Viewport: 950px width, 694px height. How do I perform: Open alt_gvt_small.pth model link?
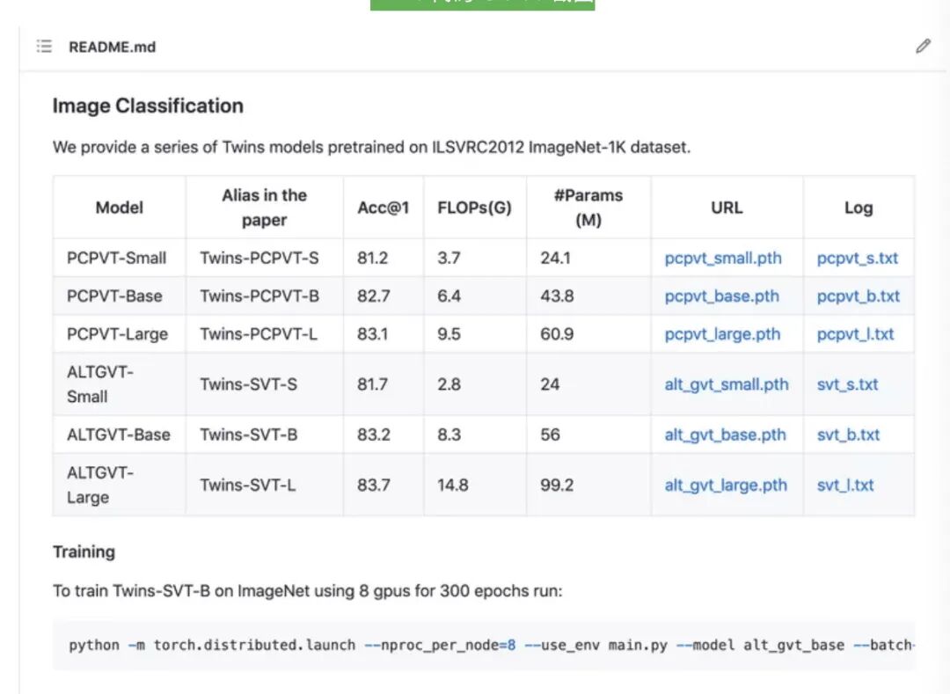coord(727,384)
